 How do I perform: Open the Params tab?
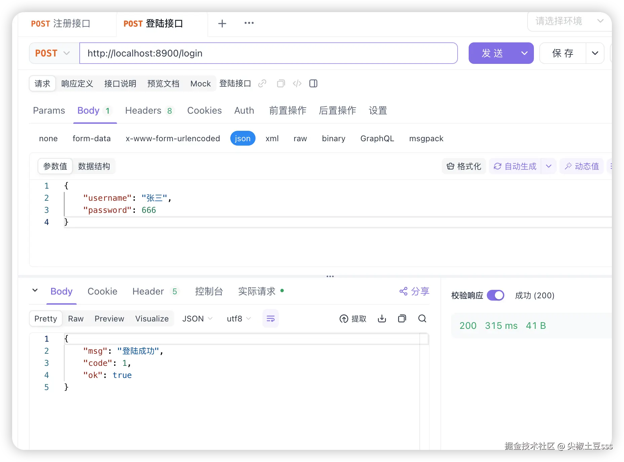49,111
